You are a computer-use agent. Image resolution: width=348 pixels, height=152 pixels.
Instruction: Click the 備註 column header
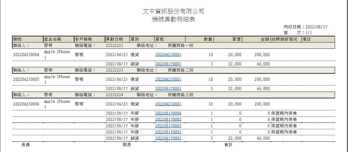tap(318, 39)
